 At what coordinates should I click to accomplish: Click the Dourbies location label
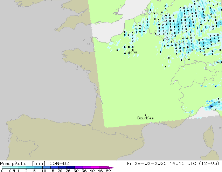pos(145,118)
